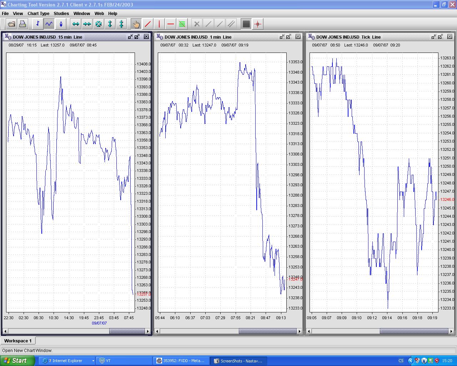Viewport: 457px width, 366px height.
Task: Open the View menu
Action: tap(18, 14)
